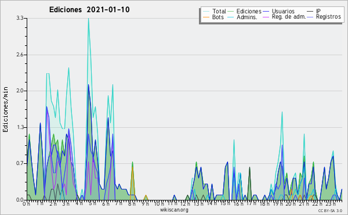Click the y-axis value 3.3
The height and width of the screenshot is (215, 348).
coord(20,18)
